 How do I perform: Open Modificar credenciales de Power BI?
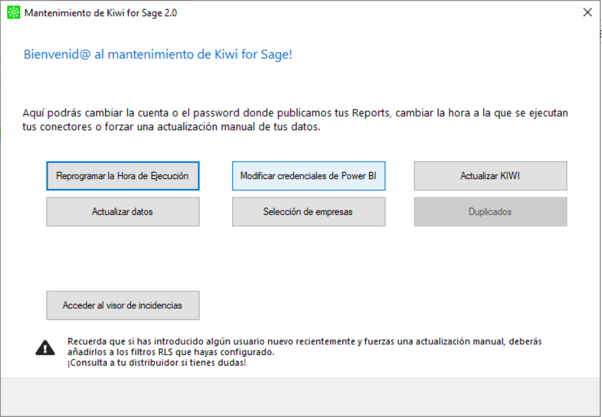coord(309,176)
